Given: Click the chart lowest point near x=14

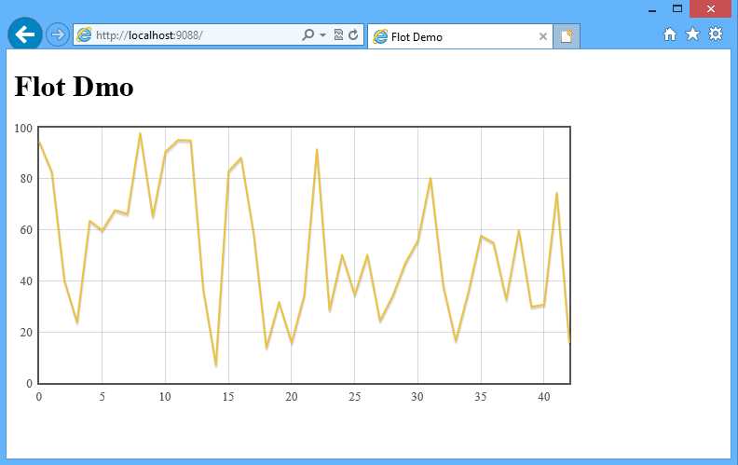Looking at the screenshot, I should 216,364.
